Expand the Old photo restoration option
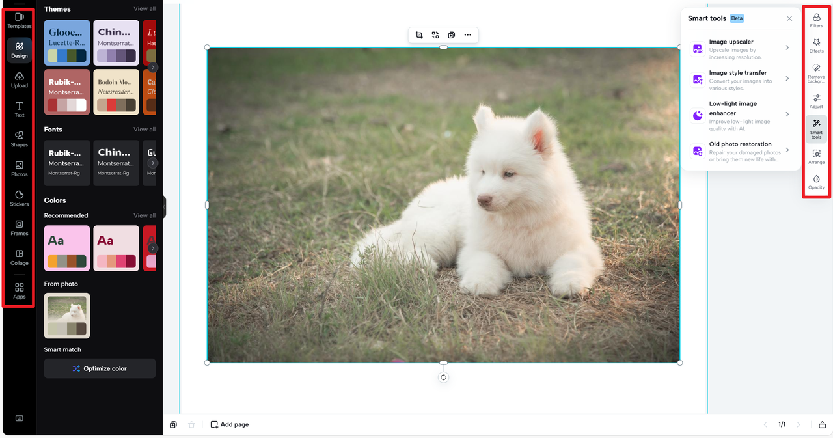833x438 pixels. 741,151
